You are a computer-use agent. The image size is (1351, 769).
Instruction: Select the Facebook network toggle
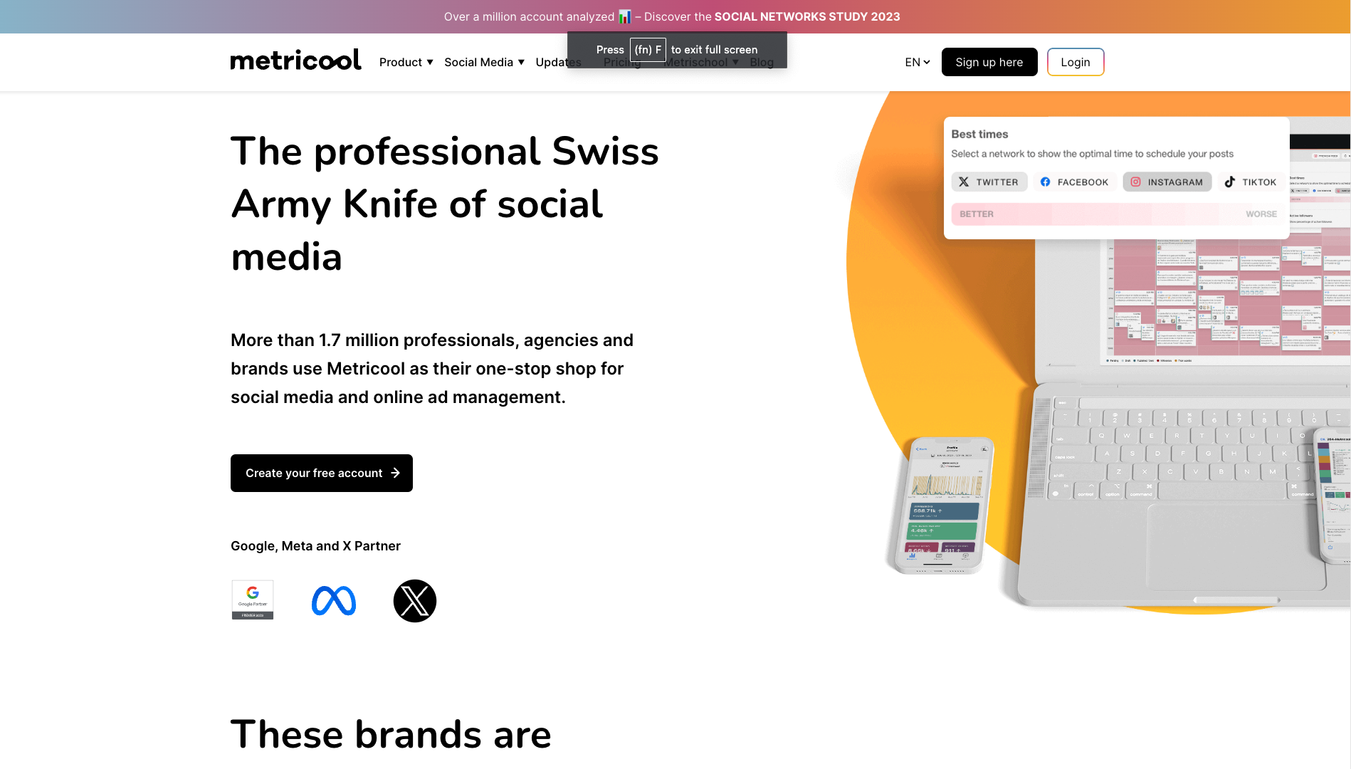tap(1074, 182)
